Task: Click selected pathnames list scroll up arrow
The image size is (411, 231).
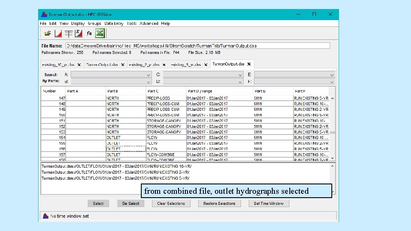Action: pyautogui.click(x=332, y=166)
